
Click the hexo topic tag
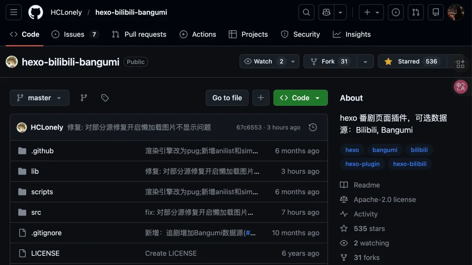click(x=352, y=150)
